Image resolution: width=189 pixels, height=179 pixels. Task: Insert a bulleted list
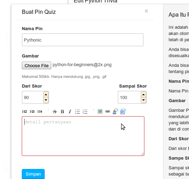point(78,111)
